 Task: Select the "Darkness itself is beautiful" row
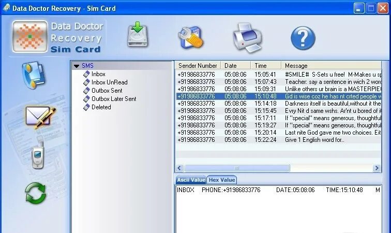279,104
